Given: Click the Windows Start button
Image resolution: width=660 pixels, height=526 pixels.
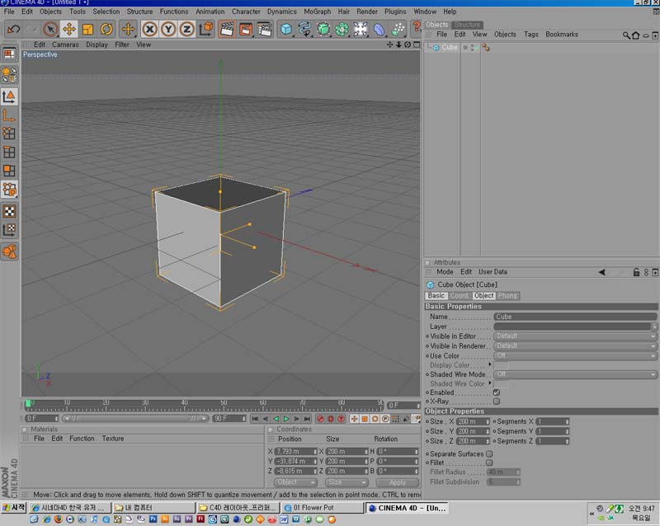Looking at the screenshot, I should (13, 508).
